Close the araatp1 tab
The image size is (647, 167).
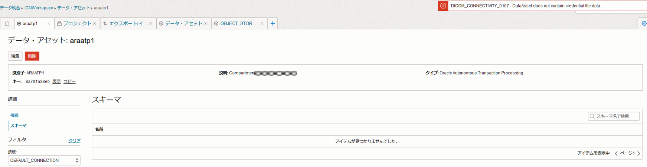[49, 23]
